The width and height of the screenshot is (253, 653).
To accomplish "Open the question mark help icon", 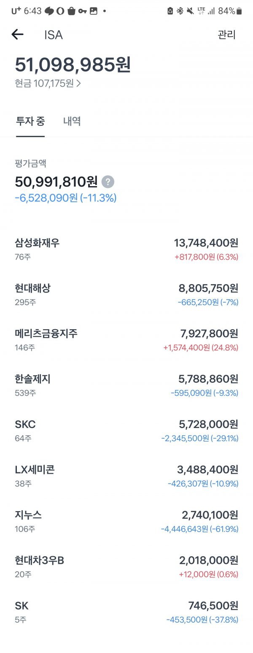I will pyautogui.click(x=108, y=182).
